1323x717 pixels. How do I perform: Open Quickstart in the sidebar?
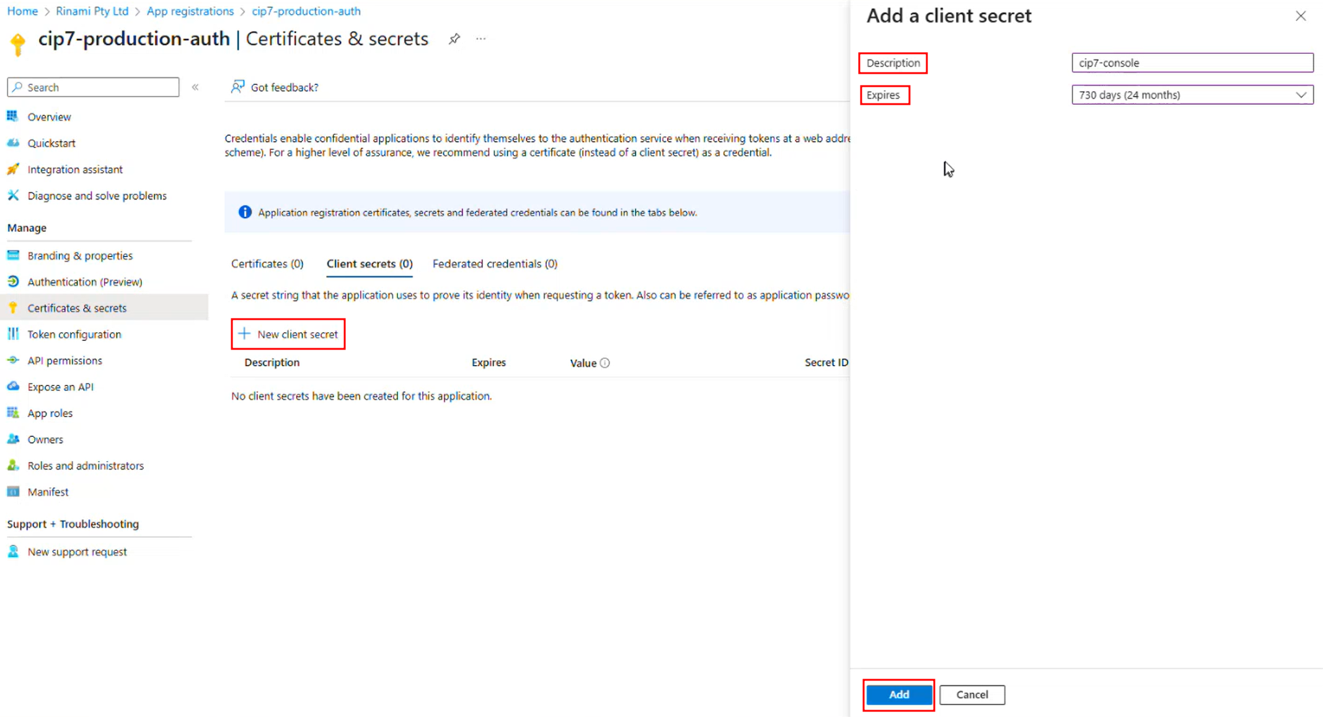51,143
